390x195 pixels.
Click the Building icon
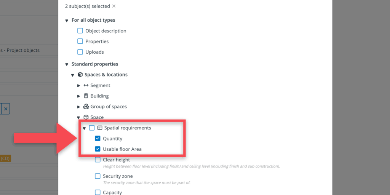tap(86, 96)
